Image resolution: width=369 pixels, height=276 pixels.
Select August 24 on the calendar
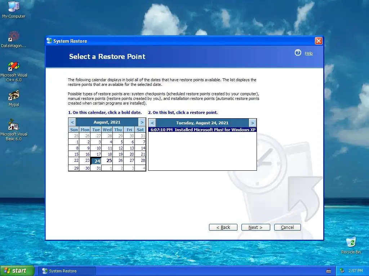click(x=96, y=161)
